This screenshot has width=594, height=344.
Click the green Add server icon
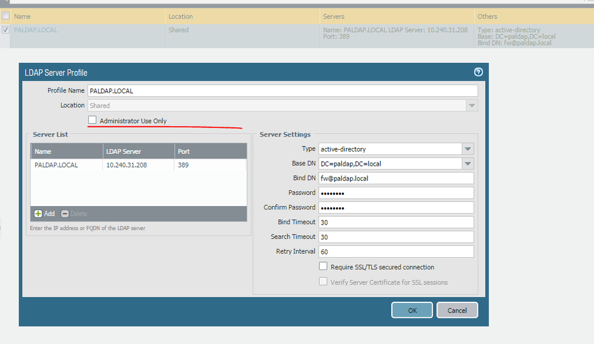39,214
